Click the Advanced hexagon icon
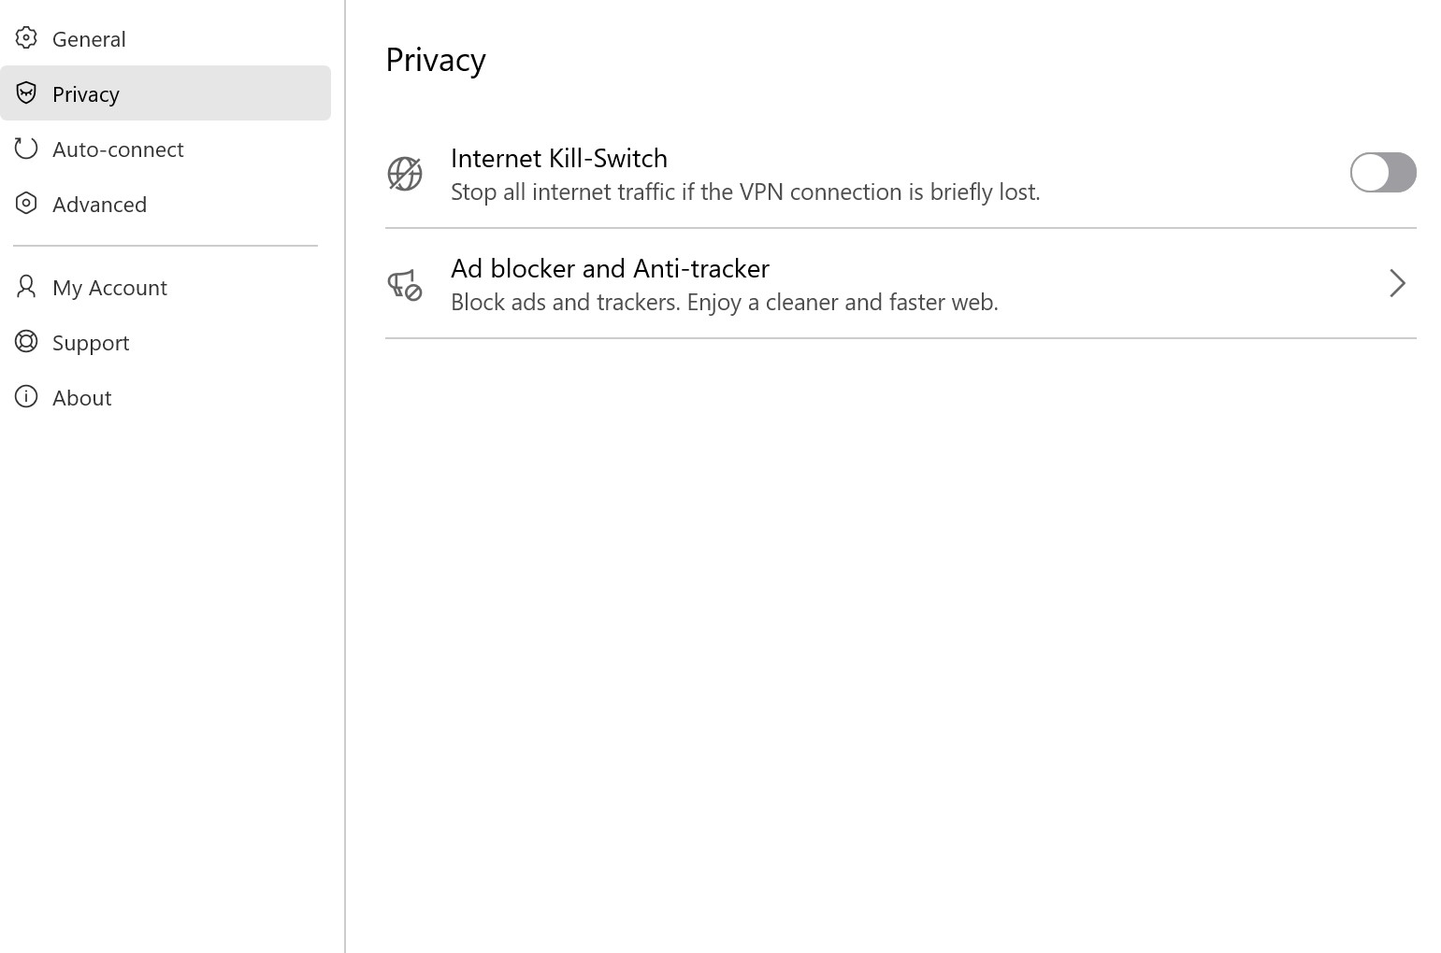Screen dimensions: 1441x953 pyautogui.click(x=26, y=204)
